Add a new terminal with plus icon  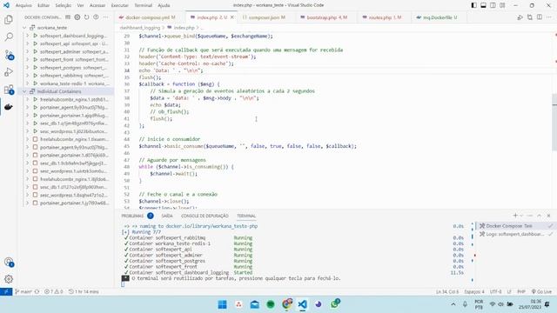pyautogui.click(x=515, y=216)
